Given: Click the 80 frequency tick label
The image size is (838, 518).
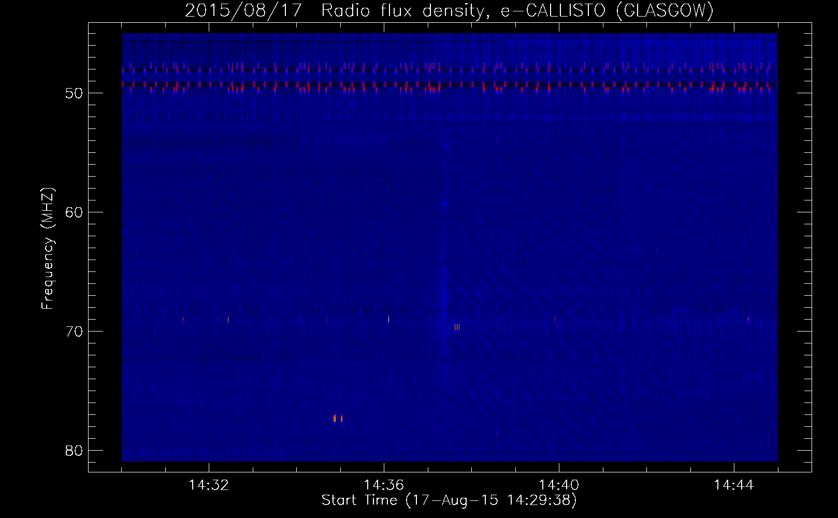Looking at the screenshot, I should [x=75, y=451].
